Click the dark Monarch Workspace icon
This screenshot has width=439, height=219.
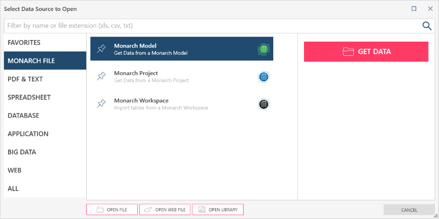click(x=264, y=104)
